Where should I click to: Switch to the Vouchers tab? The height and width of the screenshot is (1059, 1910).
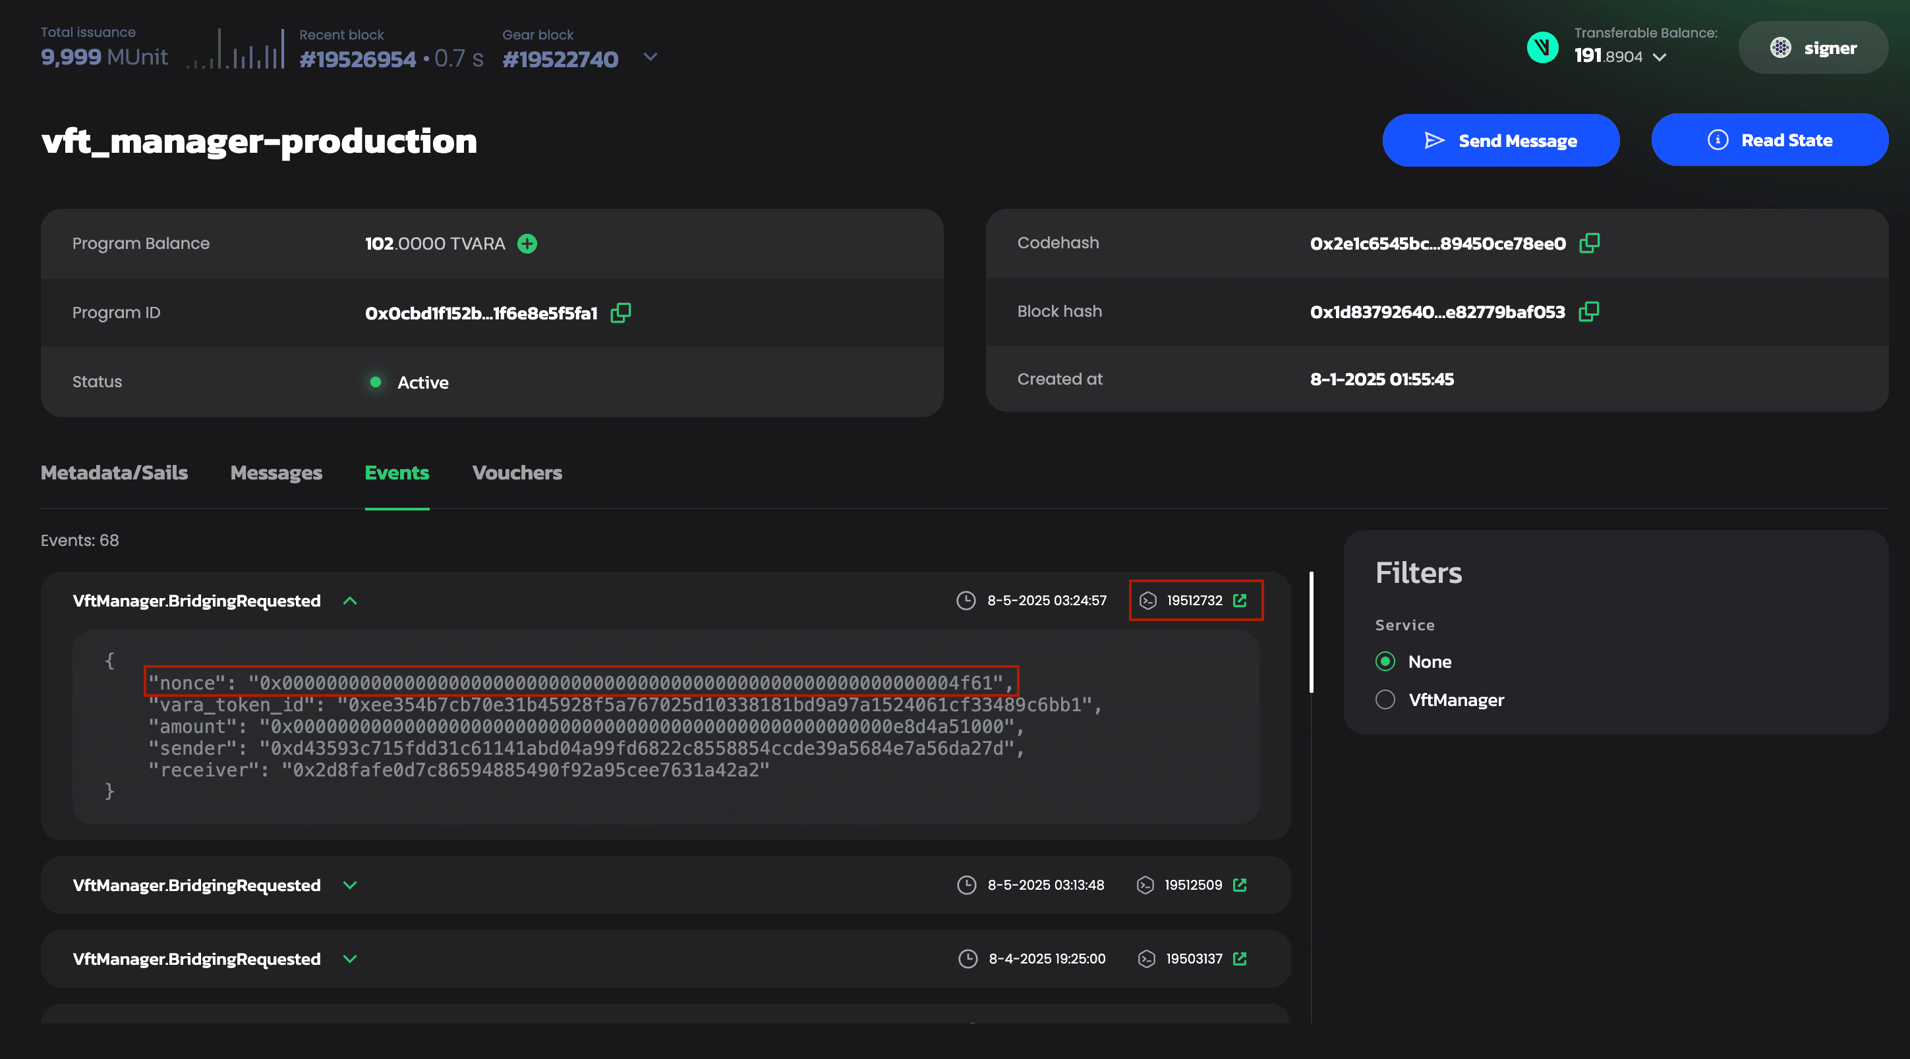pos(517,473)
